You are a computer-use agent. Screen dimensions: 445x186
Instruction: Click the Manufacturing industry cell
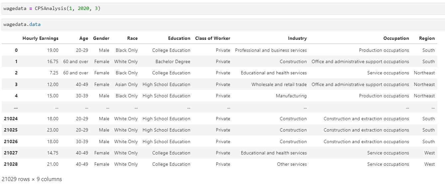click(x=291, y=96)
